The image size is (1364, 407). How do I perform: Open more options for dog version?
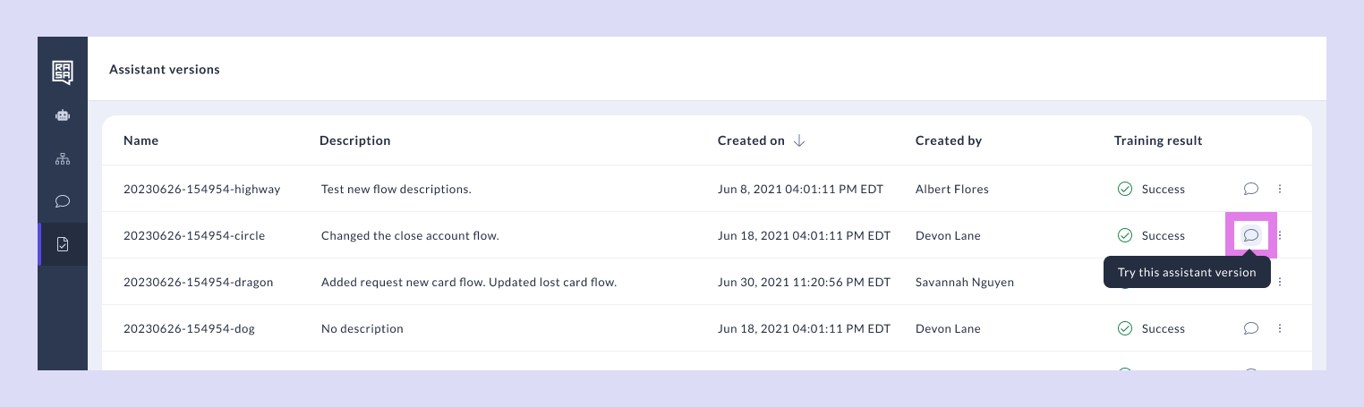[1280, 328]
